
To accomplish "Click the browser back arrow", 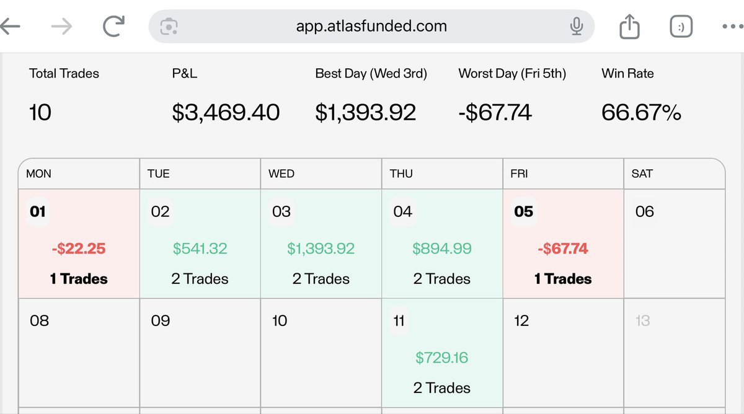I will 11,27.
